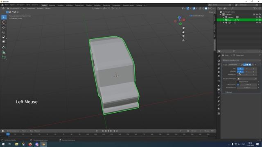Open the Modifiers wrench tab
262x147 pixels.
click(x=219, y=90)
